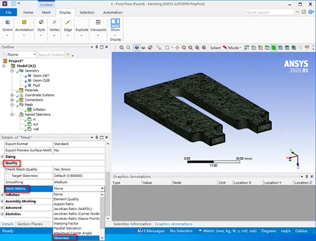Switch to the Mesh ribbon tab

point(46,13)
